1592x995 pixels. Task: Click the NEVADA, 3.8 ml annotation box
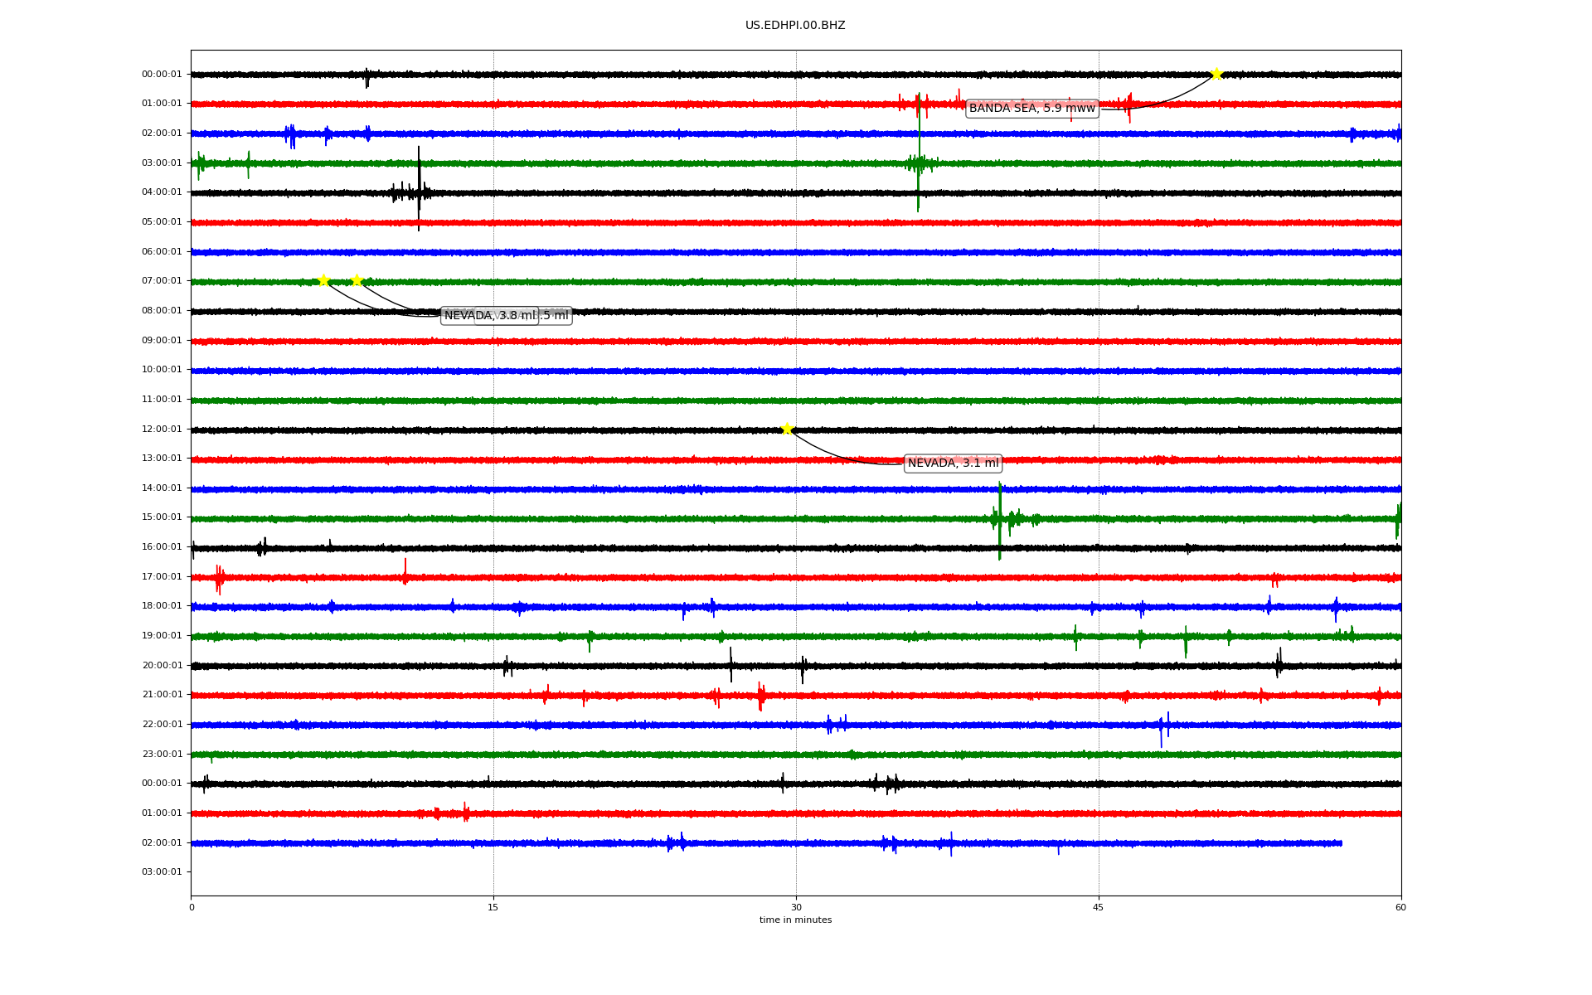tap(489, 316)
